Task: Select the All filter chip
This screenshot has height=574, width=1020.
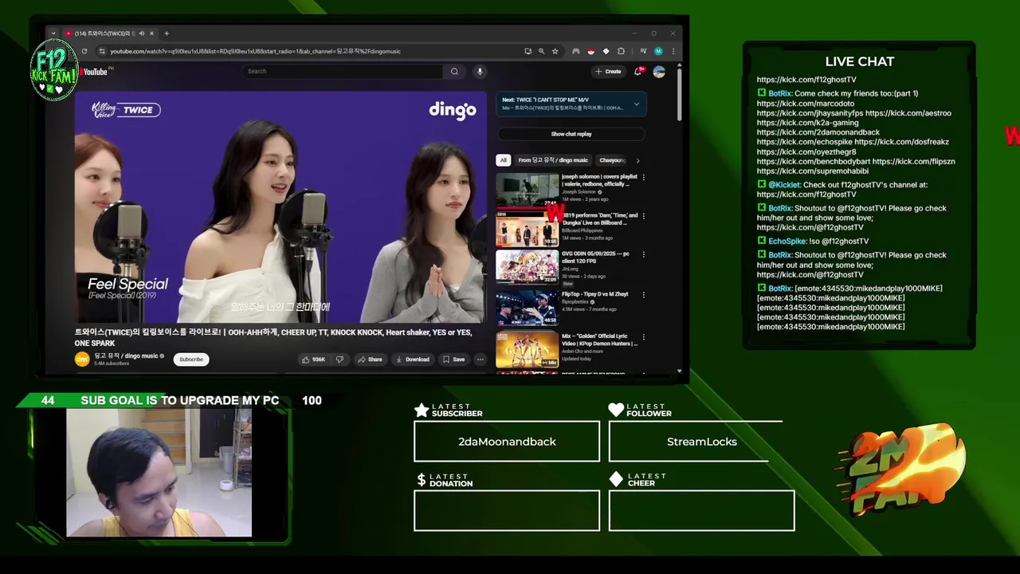Action: coord(503,160)
